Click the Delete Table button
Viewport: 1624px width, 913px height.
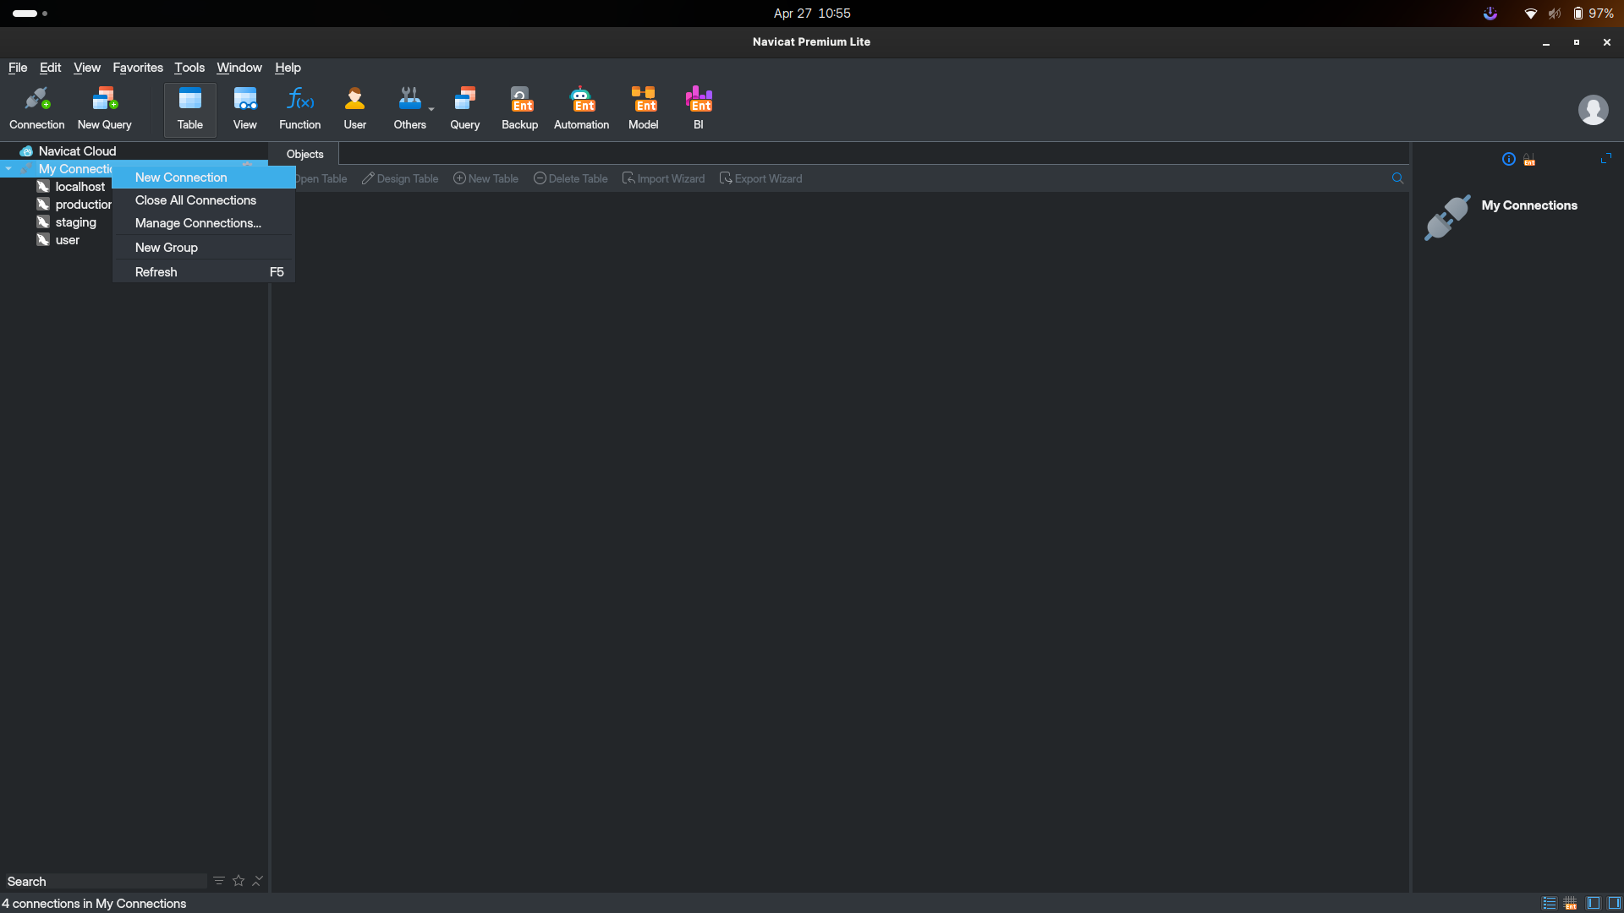[x=571, y=178]
